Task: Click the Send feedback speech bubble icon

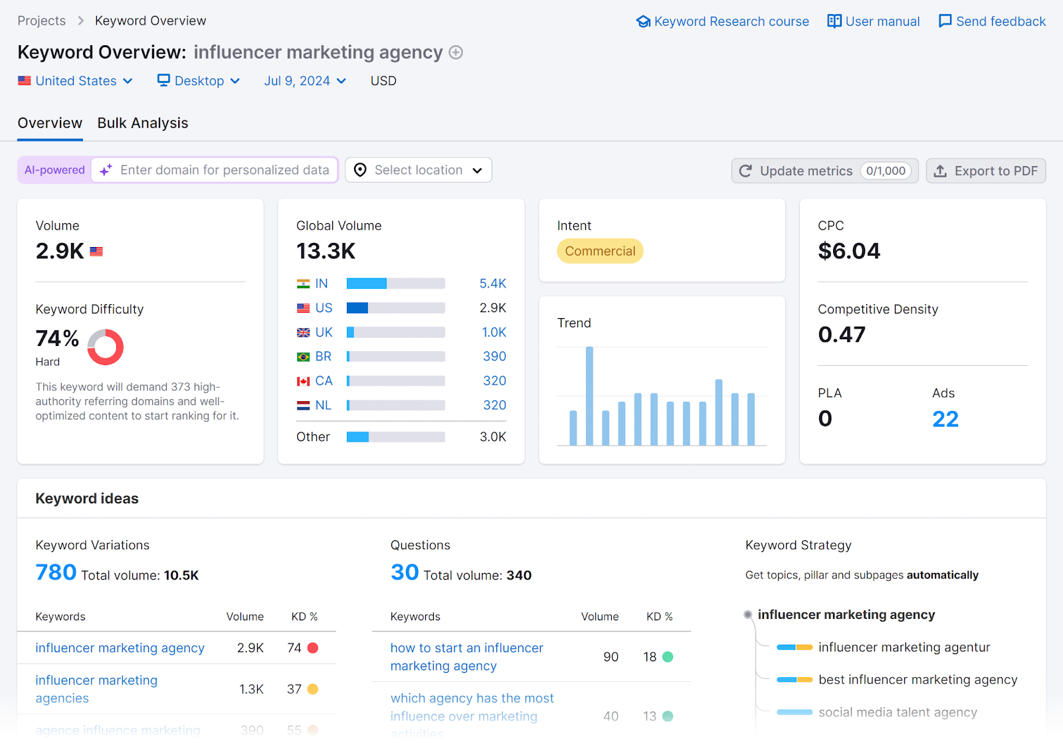Action: (945, 21)
